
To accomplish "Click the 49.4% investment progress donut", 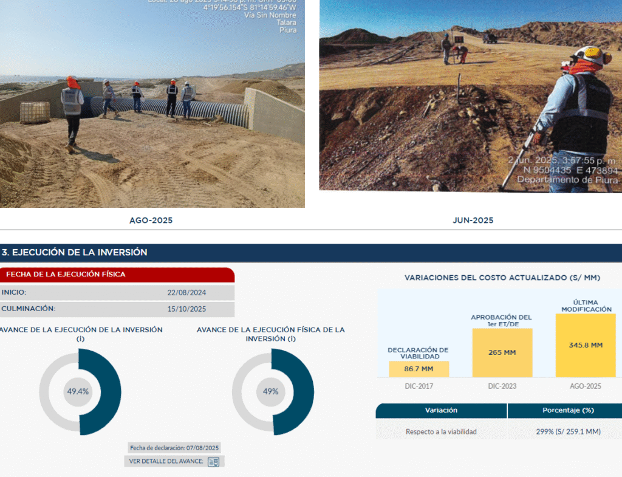I will (80, 392).
